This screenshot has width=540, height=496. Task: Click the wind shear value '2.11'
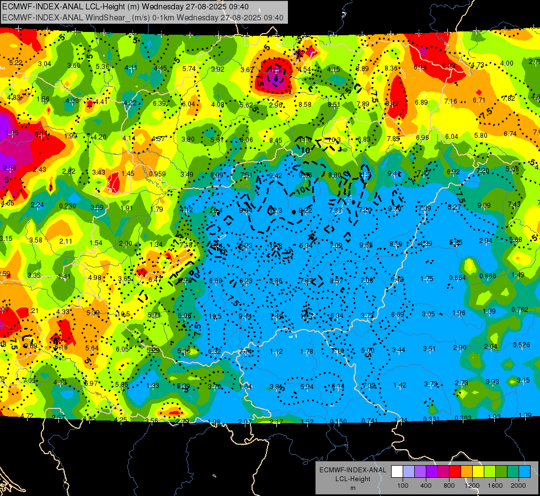pos(66,241)
